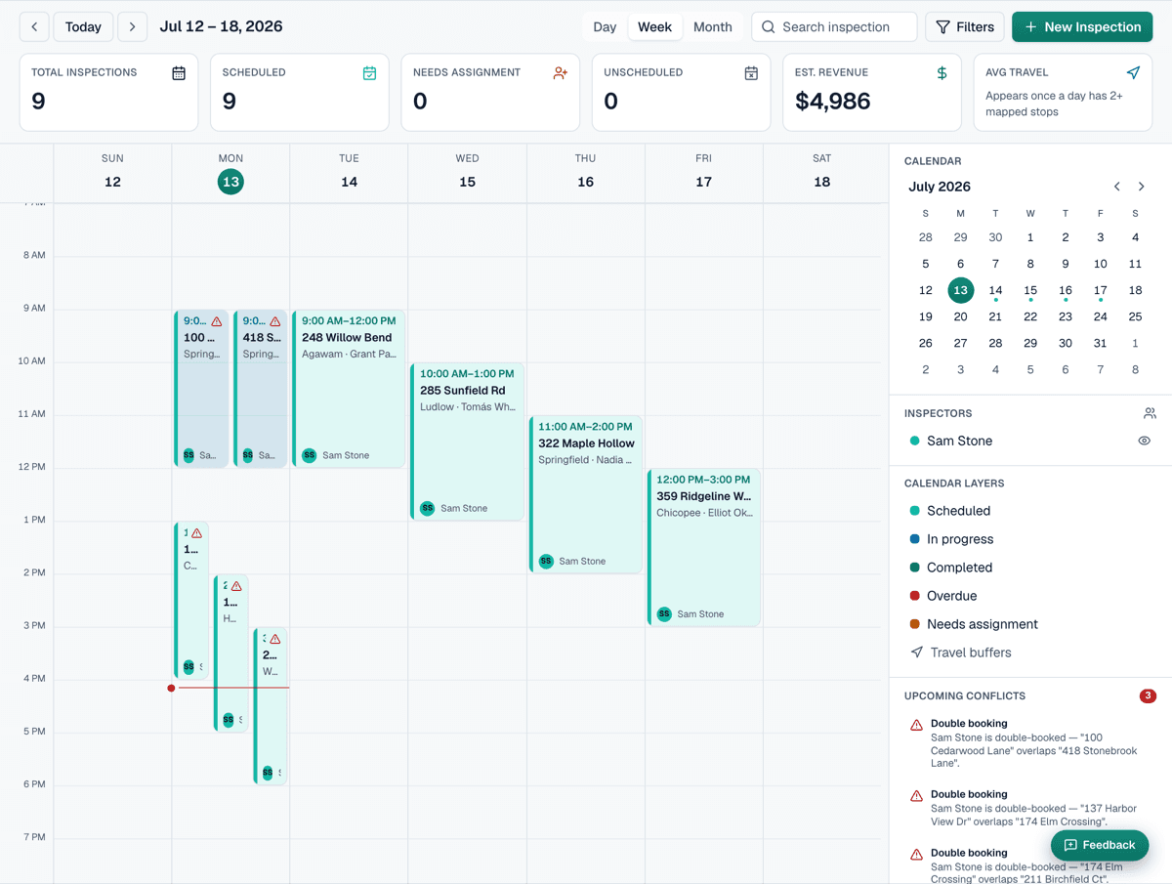The width and height of the screenshot is (1172, 884).
Task: Click the Est. Revenue dollar icon
Action: 942,73
